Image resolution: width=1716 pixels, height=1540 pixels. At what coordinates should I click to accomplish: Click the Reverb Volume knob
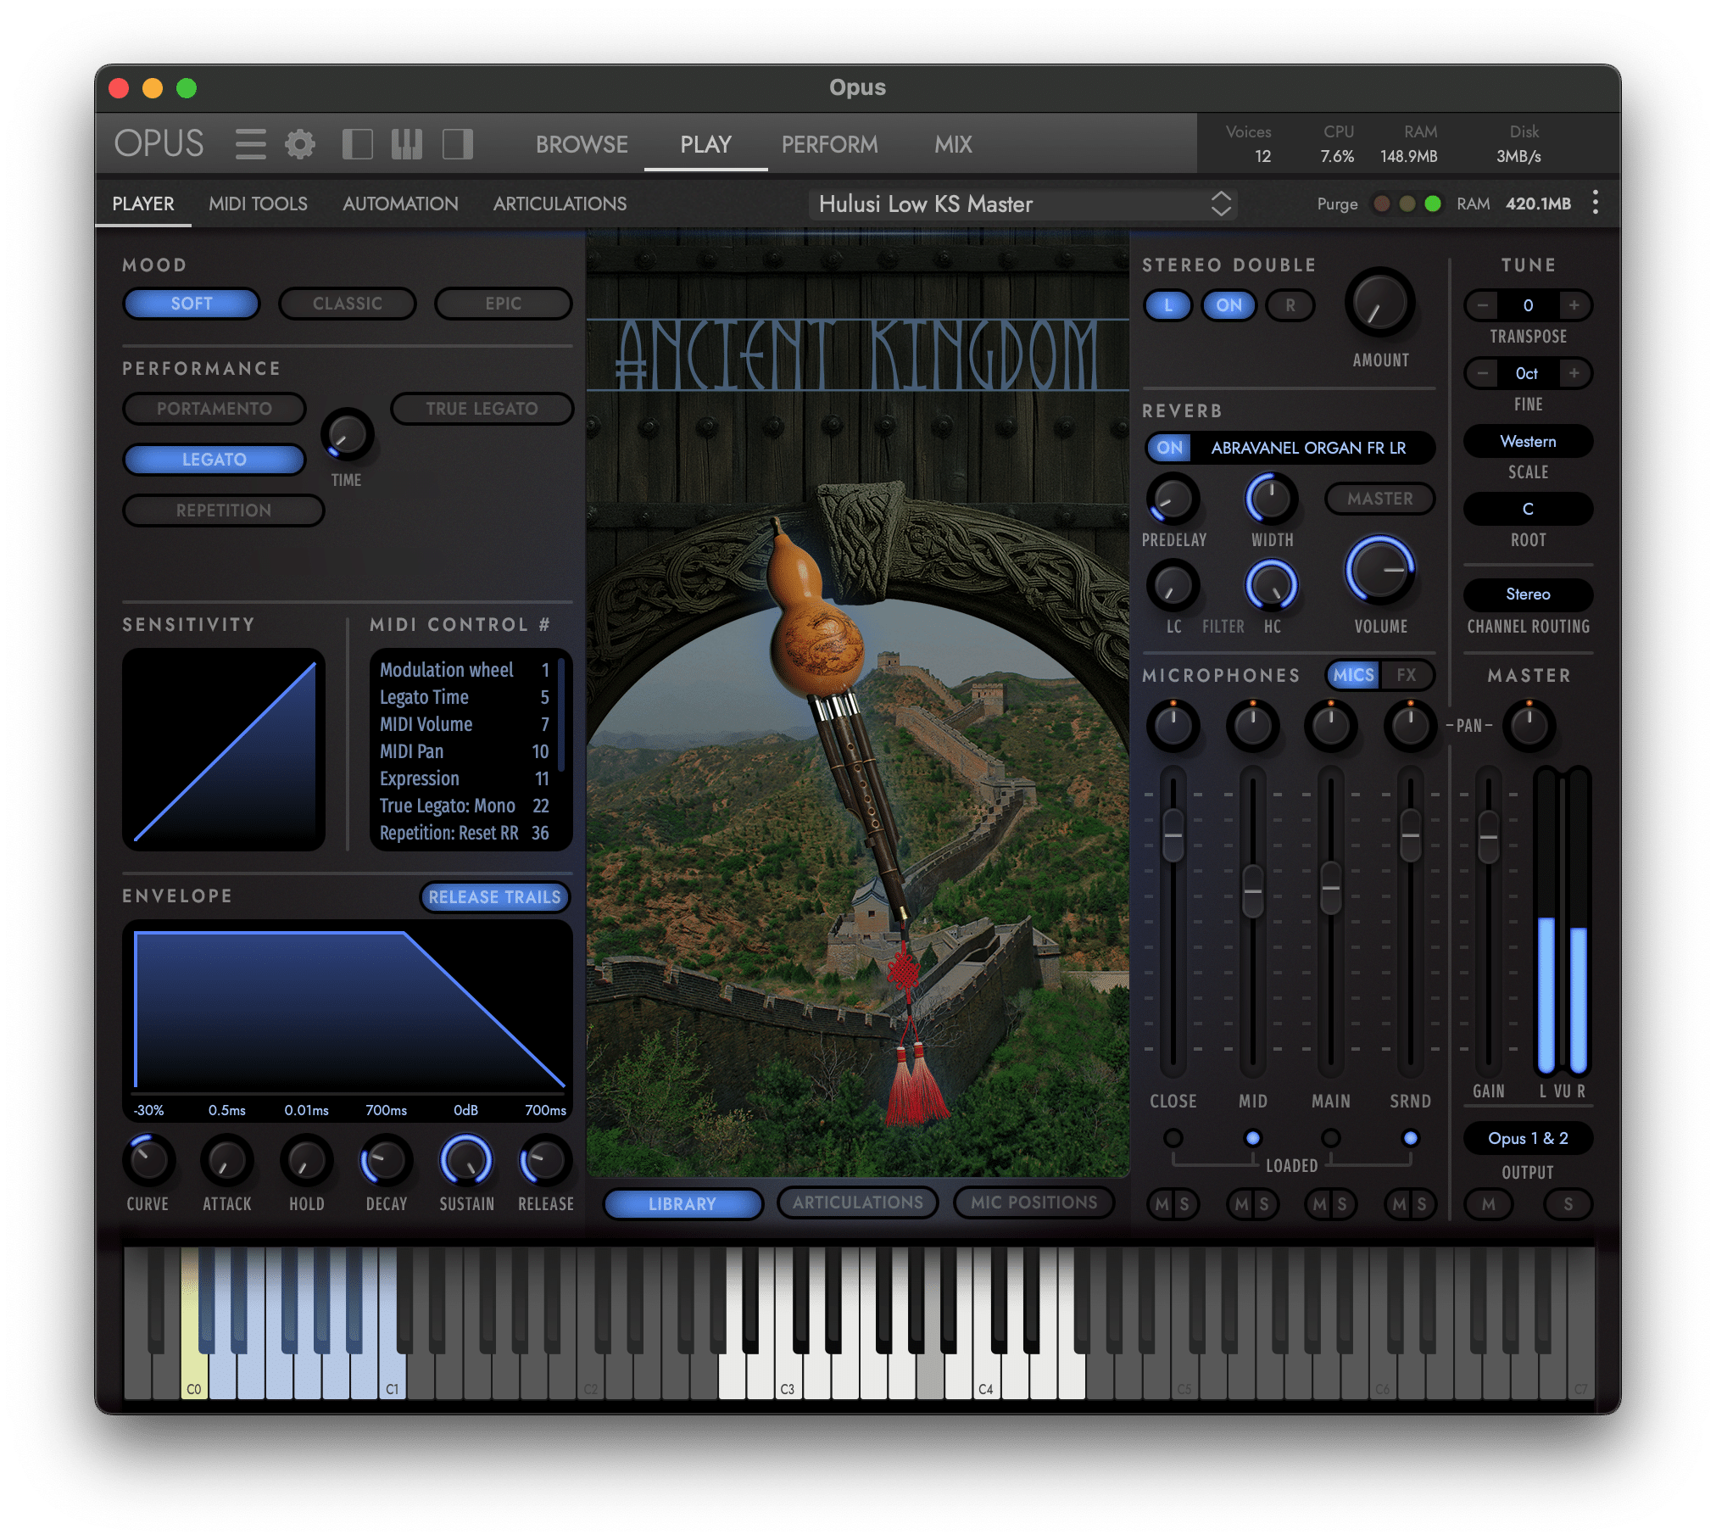click(1379, 570)
